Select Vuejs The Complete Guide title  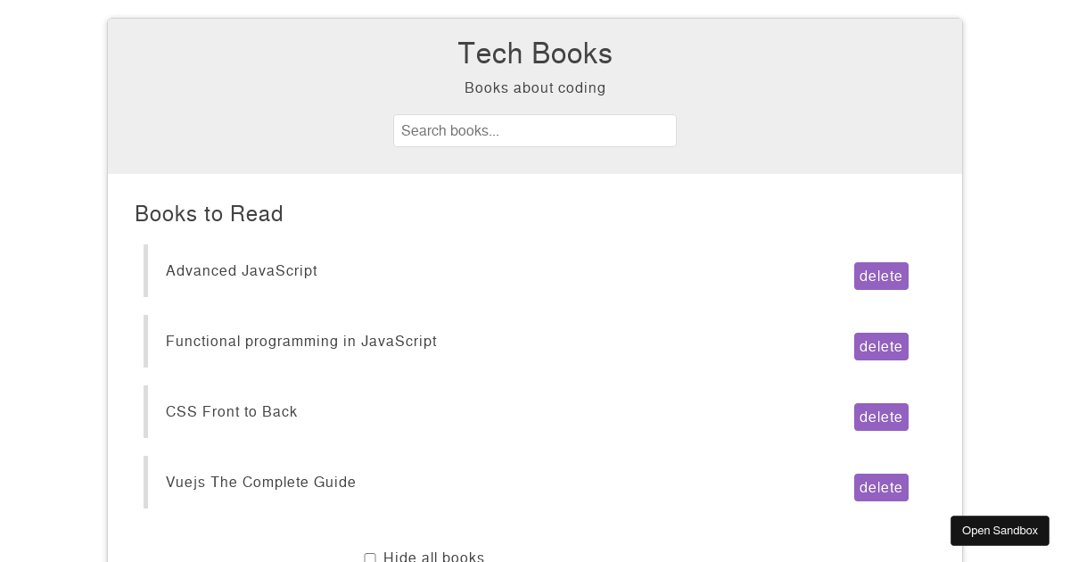(x=261, y=482)
